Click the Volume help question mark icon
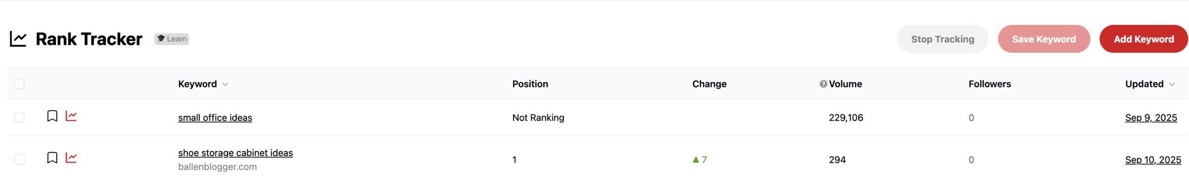This screenshot has height=181, width=1189. tap(823, 84)
